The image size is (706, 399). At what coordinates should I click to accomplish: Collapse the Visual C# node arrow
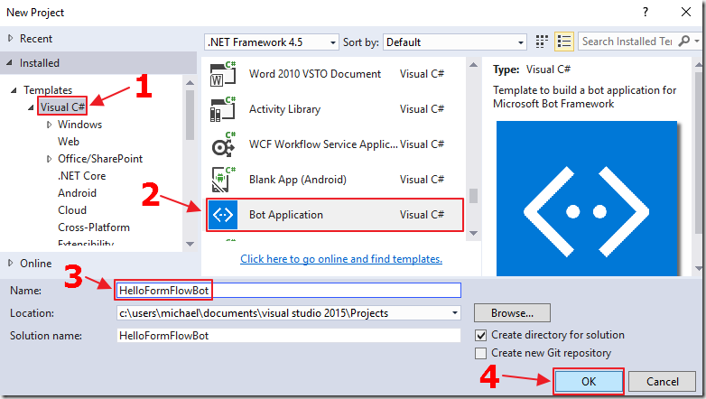coord(31,107)
